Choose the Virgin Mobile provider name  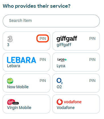click(19, 108)
